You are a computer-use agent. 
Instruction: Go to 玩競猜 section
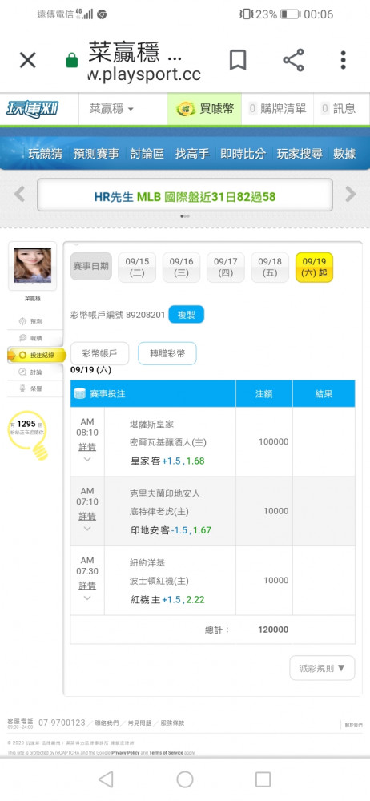(46, 153)
